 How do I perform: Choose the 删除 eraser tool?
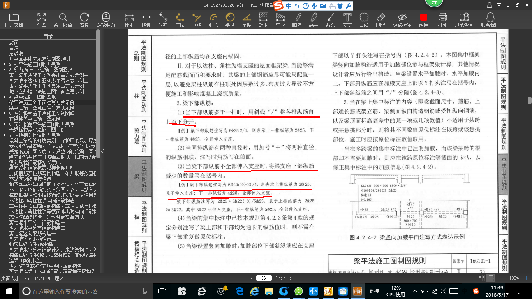pos(381,20)
